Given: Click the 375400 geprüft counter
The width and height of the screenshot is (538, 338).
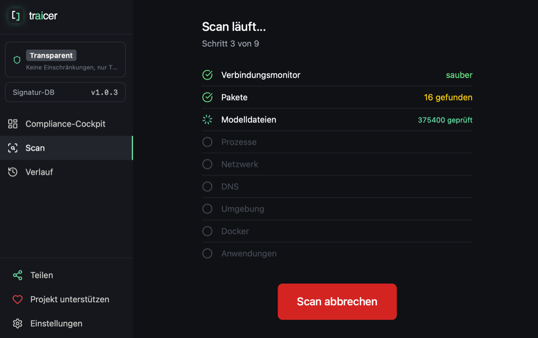Looking at the screenshot, I should (x=445, y=120).
